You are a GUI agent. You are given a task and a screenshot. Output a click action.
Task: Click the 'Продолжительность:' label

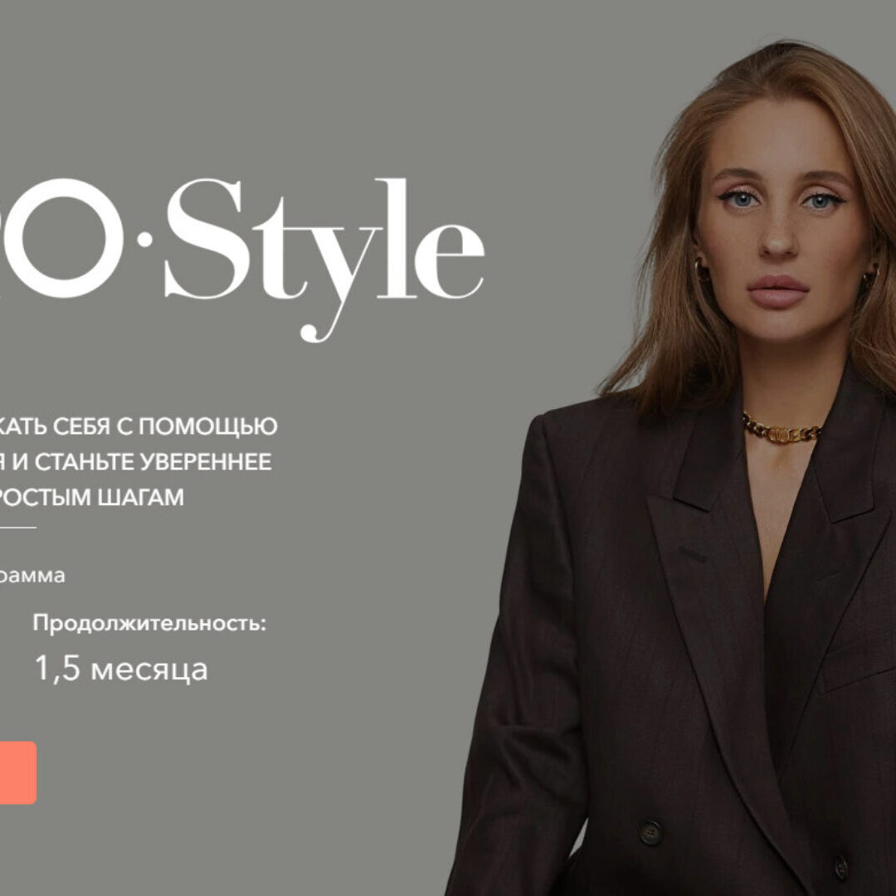(x=149, y=623)
